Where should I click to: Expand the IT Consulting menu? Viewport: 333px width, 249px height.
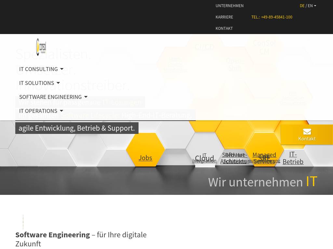[41, 69]
